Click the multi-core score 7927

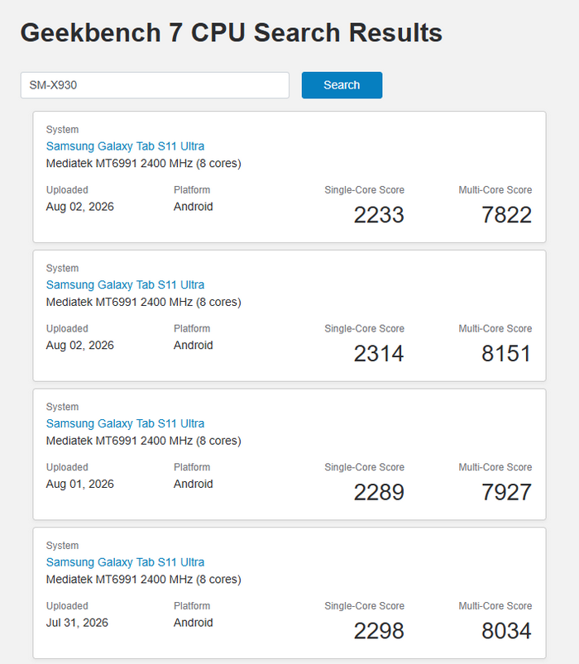click(506, 492)
